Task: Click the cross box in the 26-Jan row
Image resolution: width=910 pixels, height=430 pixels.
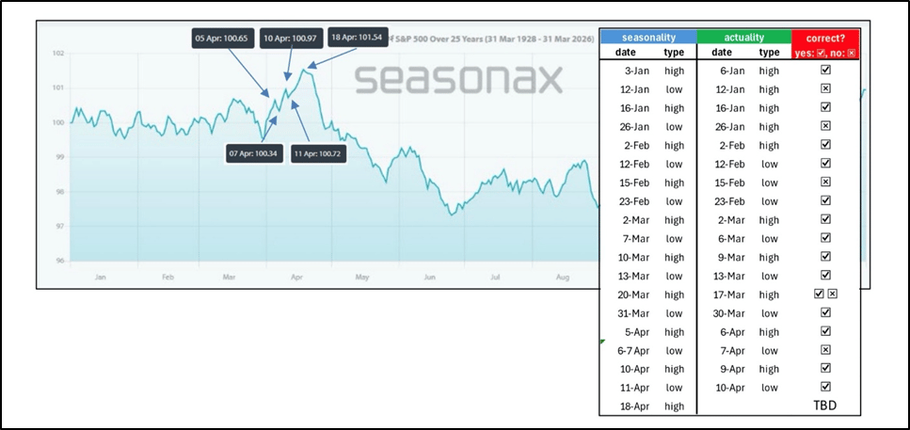Action: pos(826,126)
